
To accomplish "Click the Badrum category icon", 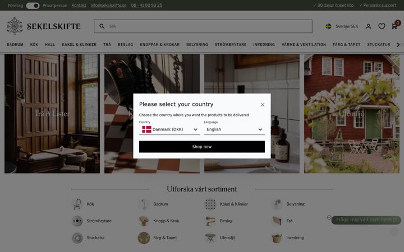I will [144, 204].
